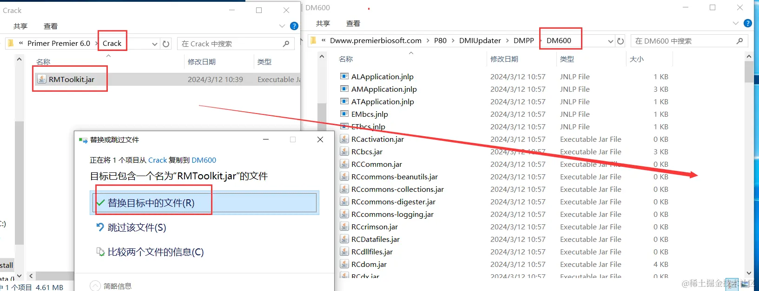Click search magnifier in DM600 search box
Screen dimensions: 759x291
[740, 41]
